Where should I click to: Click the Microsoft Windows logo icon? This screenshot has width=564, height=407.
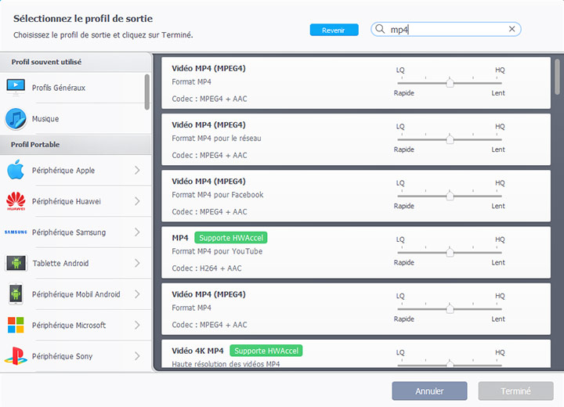[x=16, y=325]
